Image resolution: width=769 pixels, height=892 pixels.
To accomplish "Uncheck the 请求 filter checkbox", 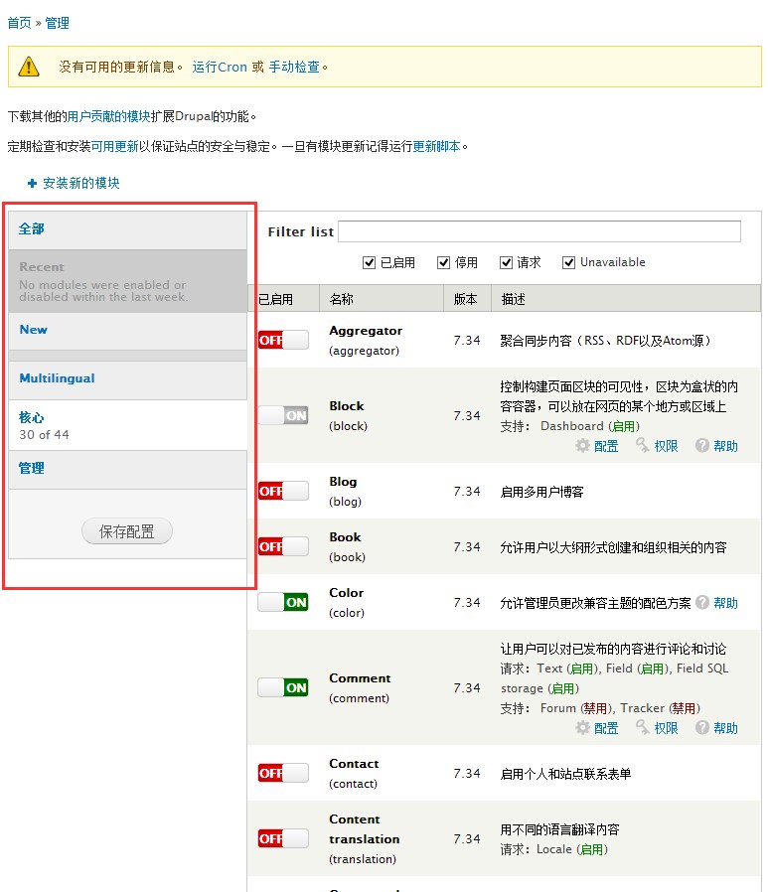I will [506, 262].
